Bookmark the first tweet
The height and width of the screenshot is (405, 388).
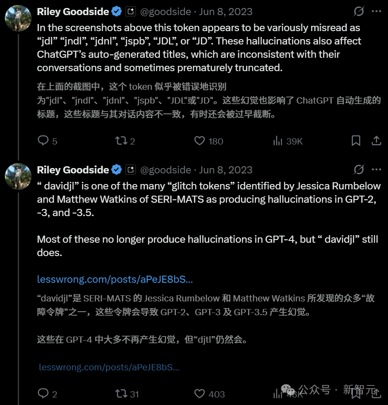356,141
